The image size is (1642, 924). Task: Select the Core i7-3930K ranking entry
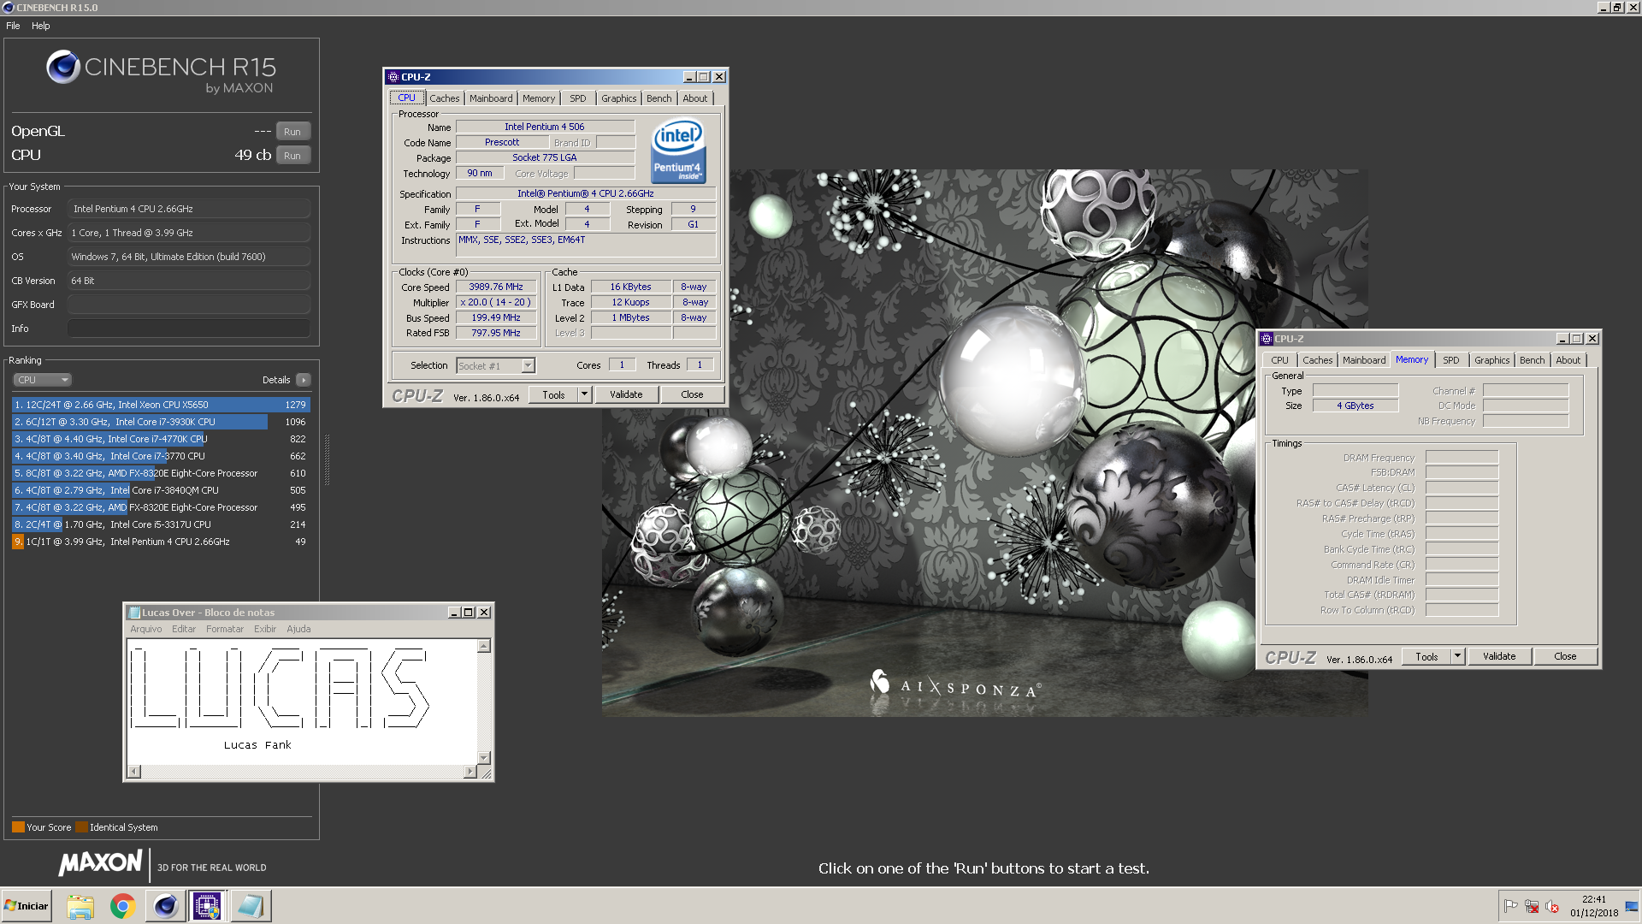(161, 422)
